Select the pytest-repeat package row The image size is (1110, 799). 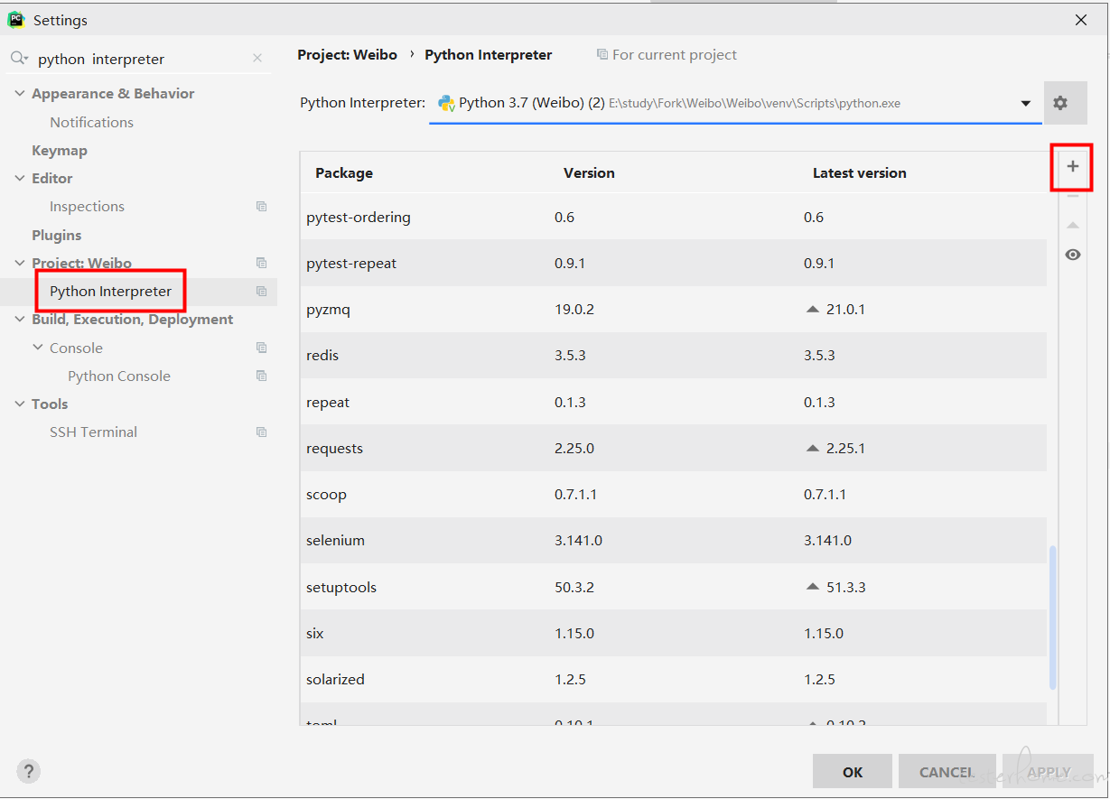coord(673,263)
